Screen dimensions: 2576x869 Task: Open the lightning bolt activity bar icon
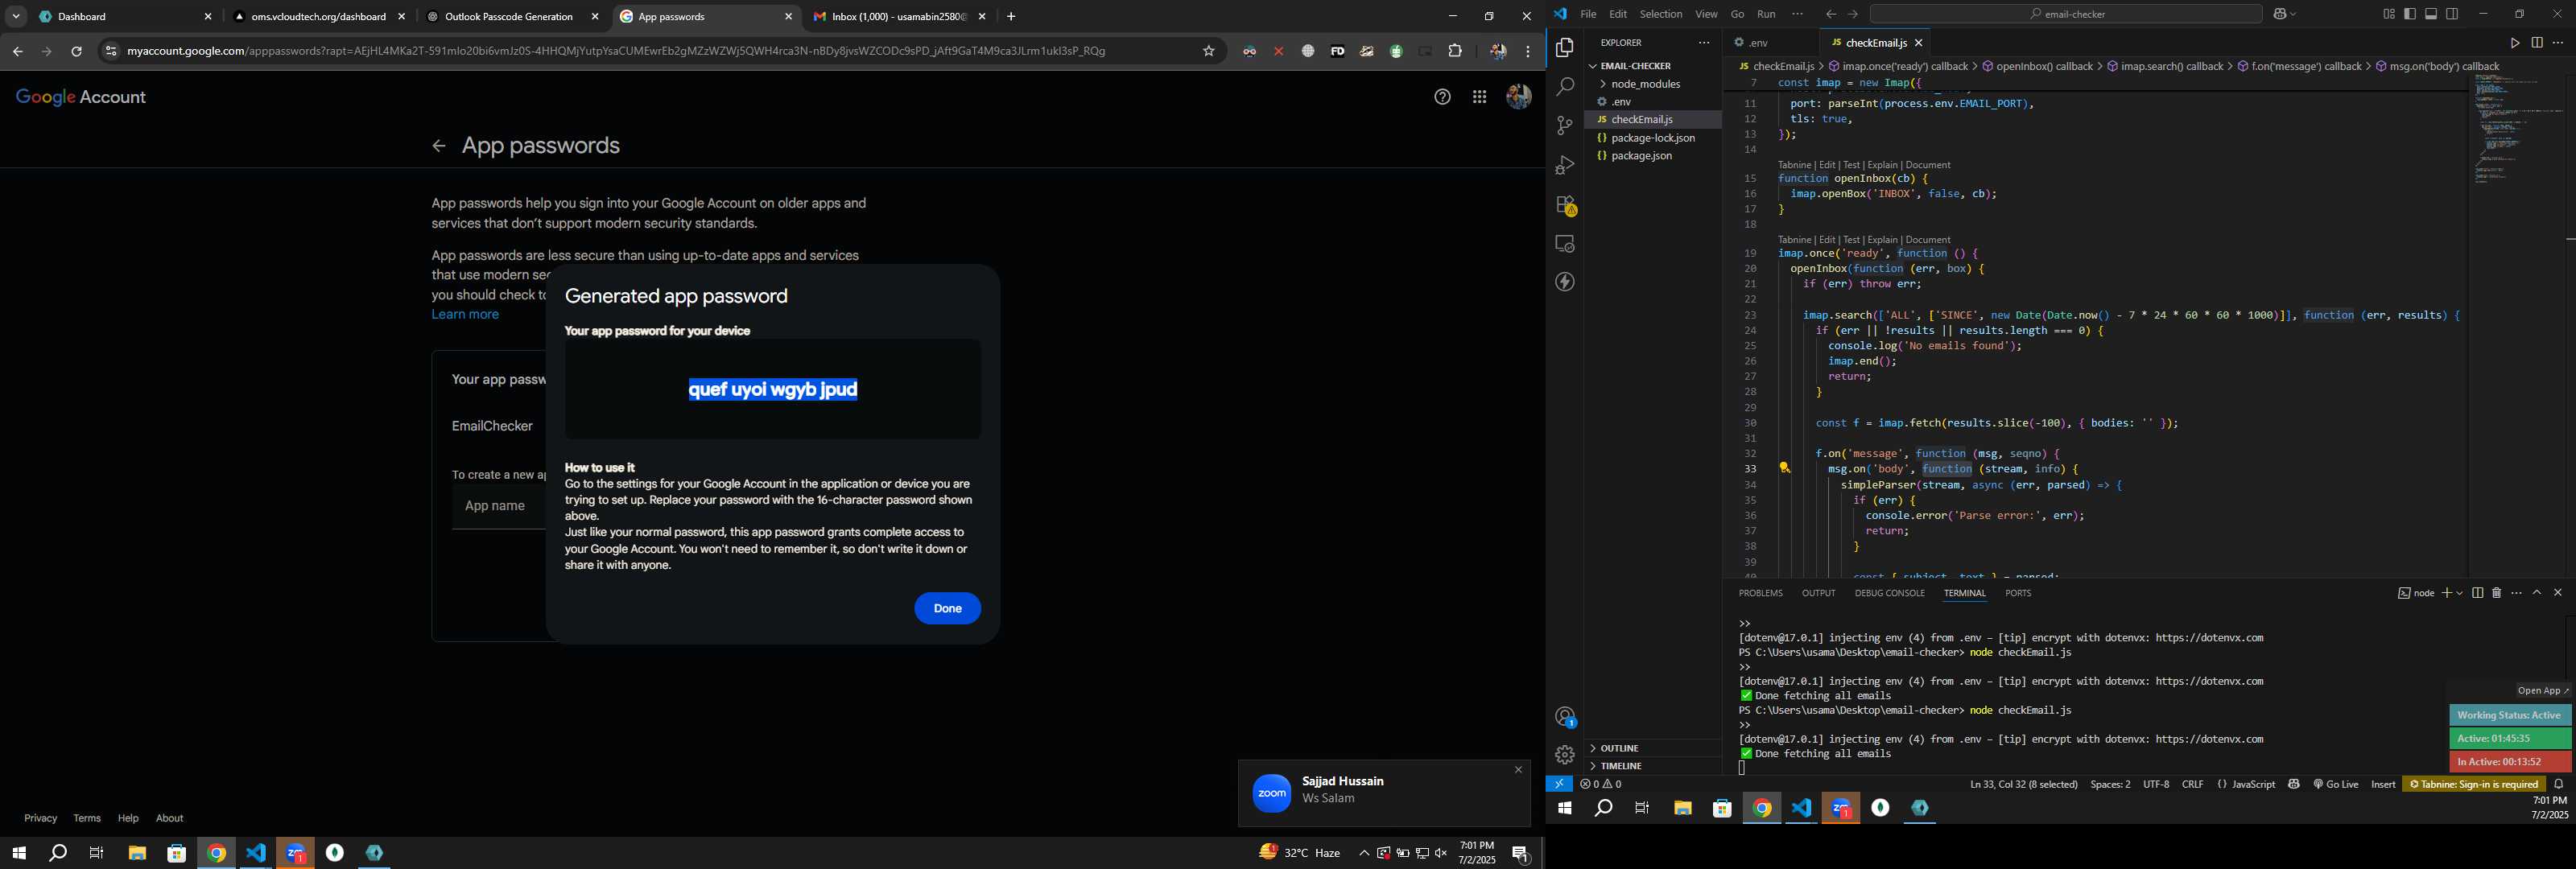coord(1565,283)
